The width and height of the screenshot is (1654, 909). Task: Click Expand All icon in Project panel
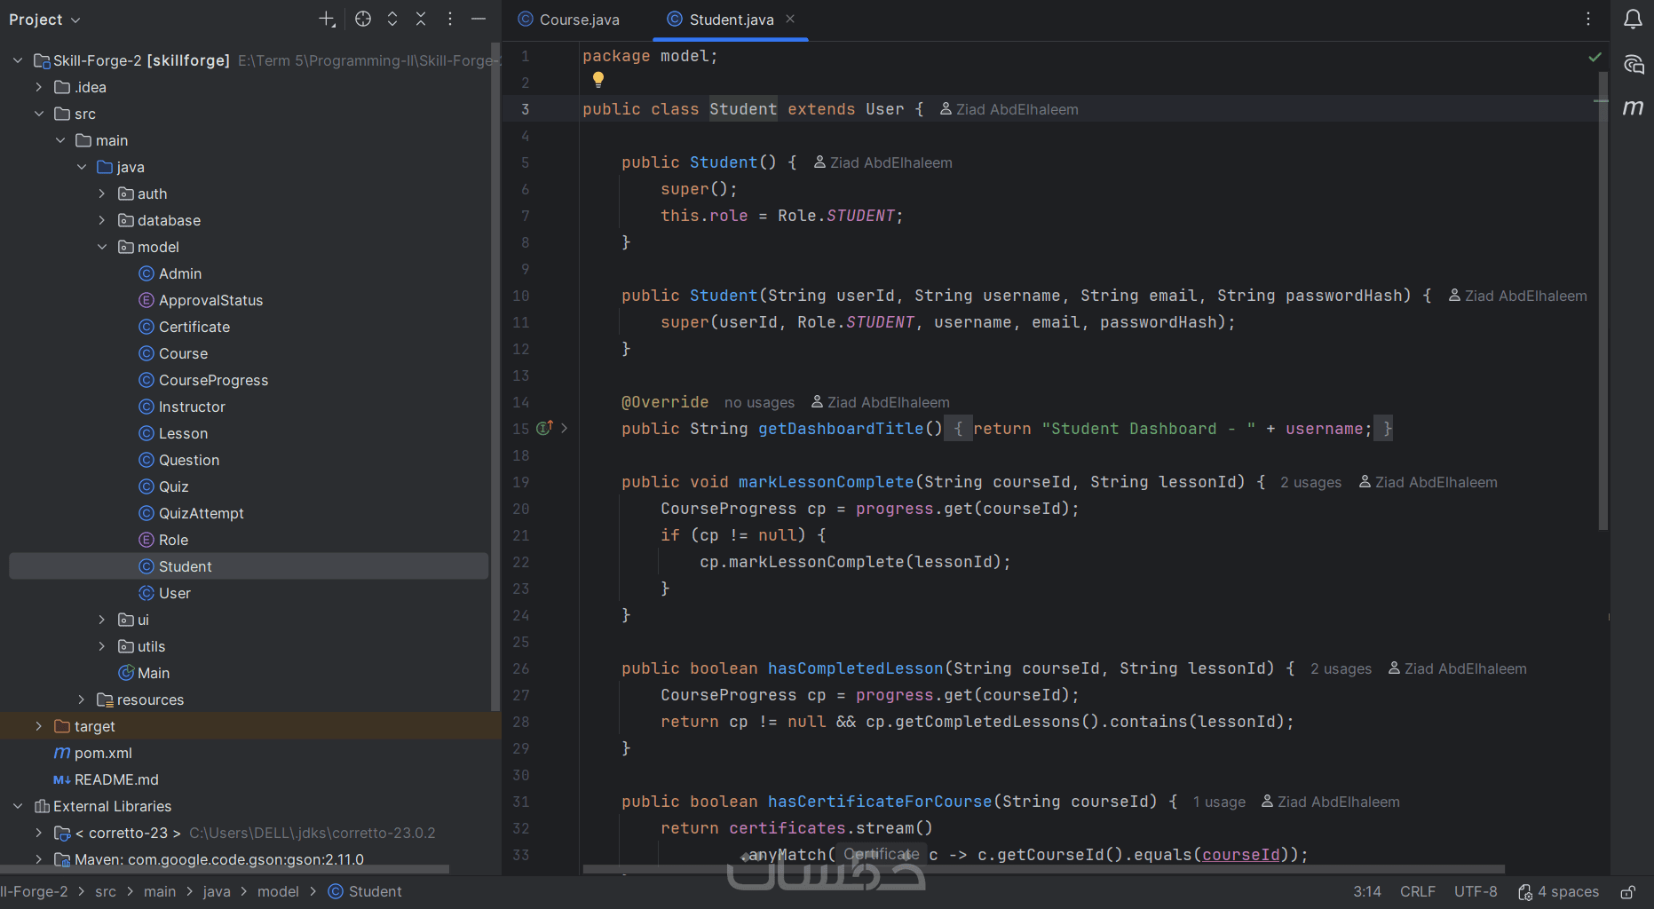click(x=392, y=20)
